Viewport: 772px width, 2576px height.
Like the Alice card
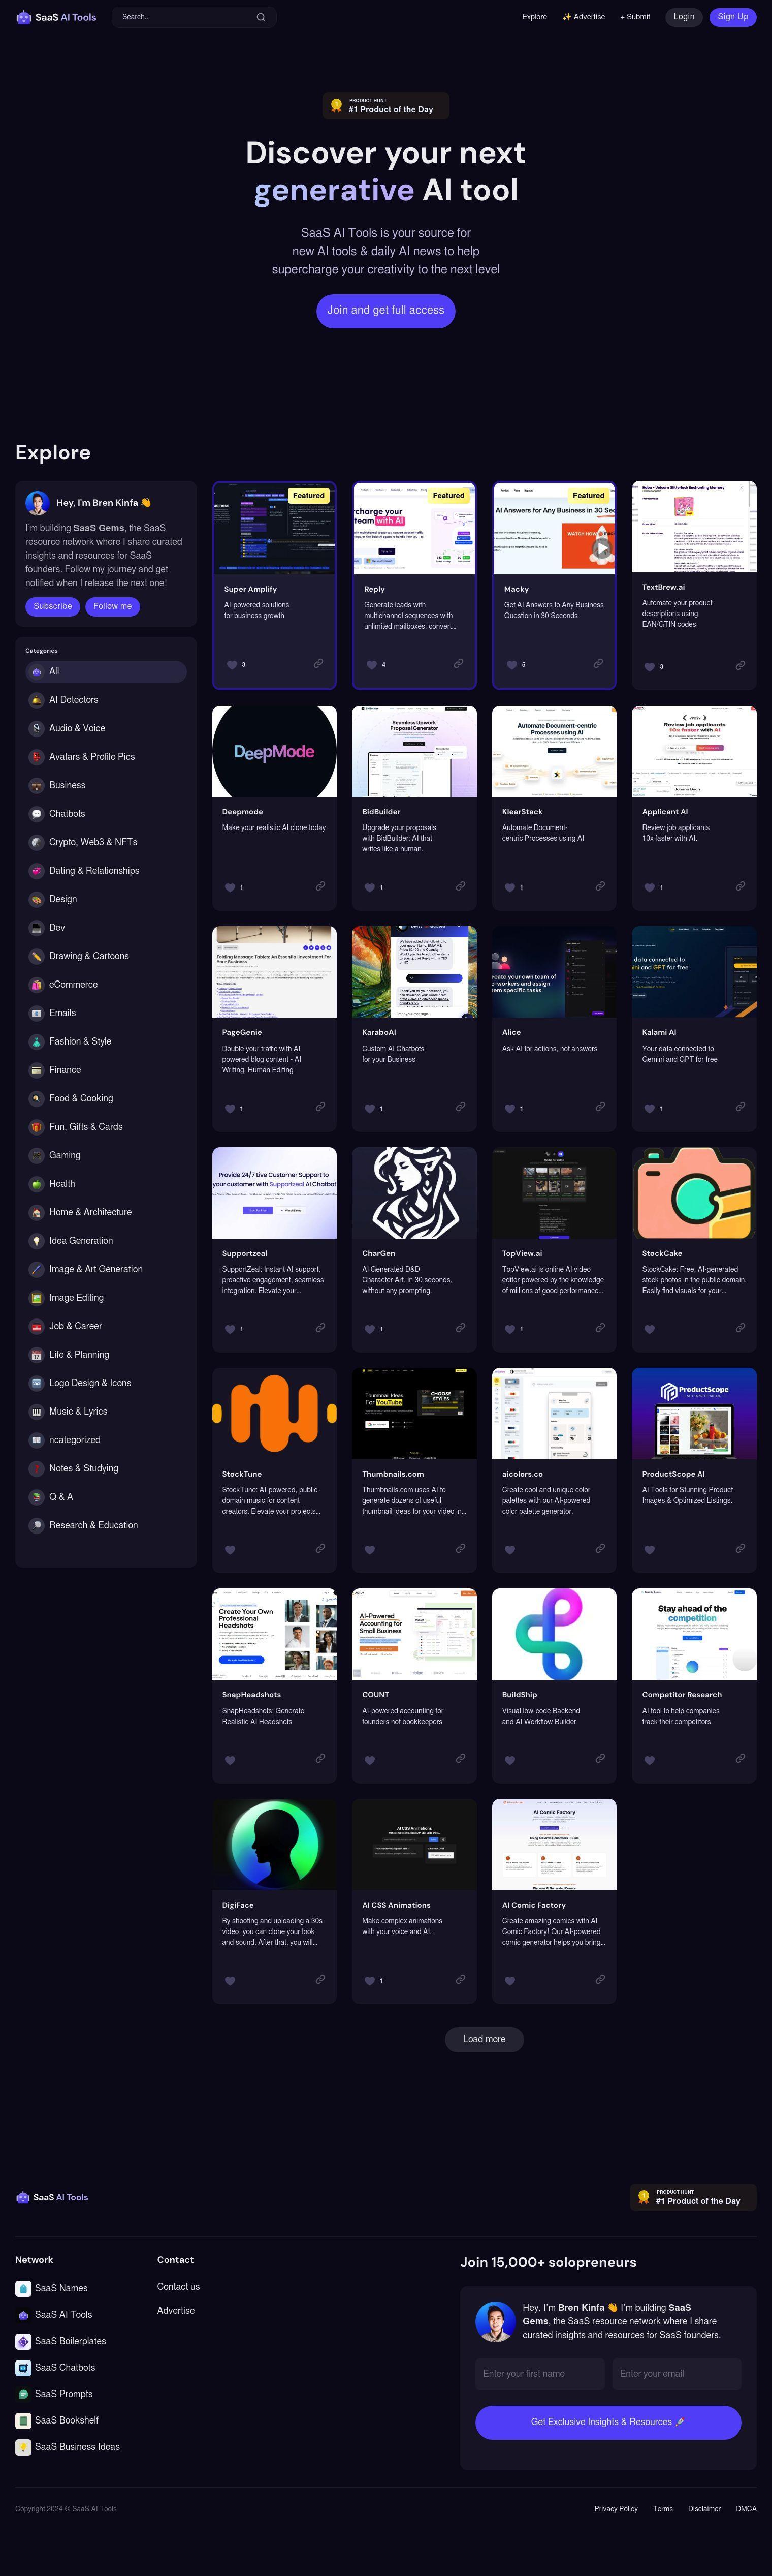(509, 1109)
